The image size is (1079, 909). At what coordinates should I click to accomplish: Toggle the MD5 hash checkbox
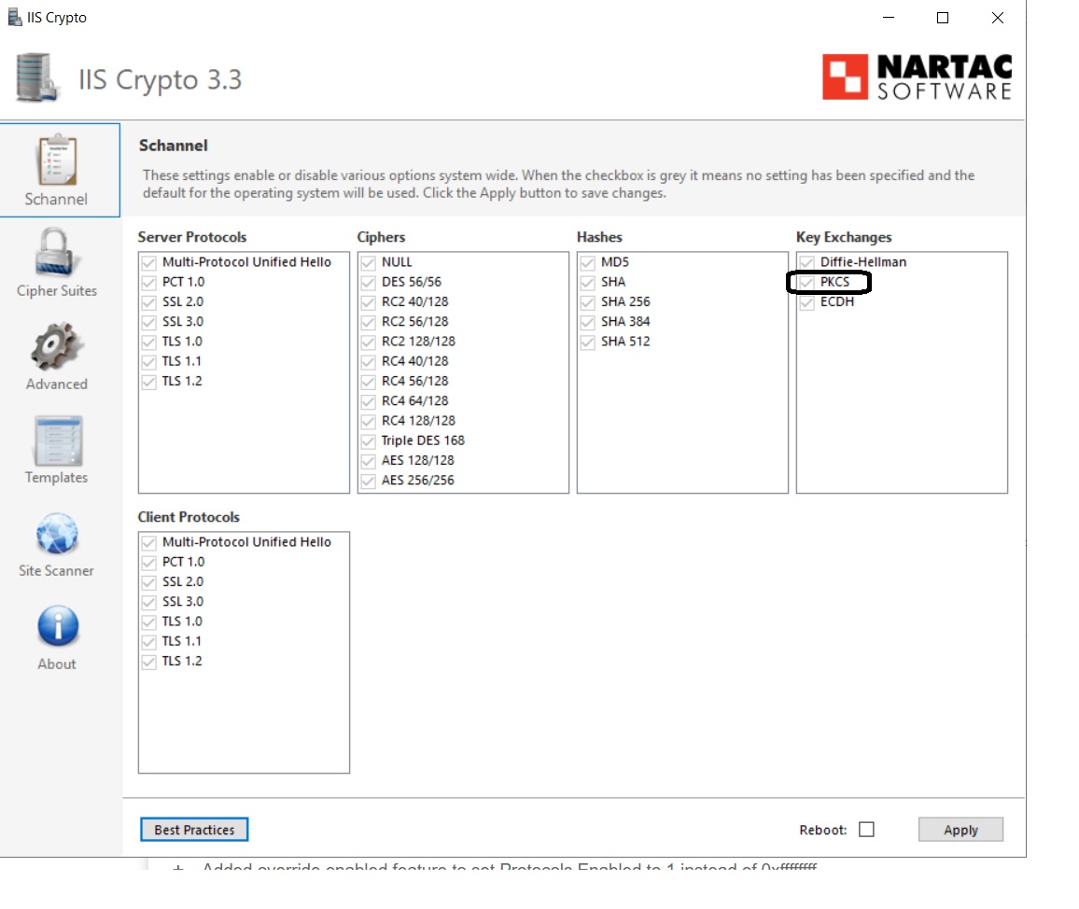(x=587, y=263)
